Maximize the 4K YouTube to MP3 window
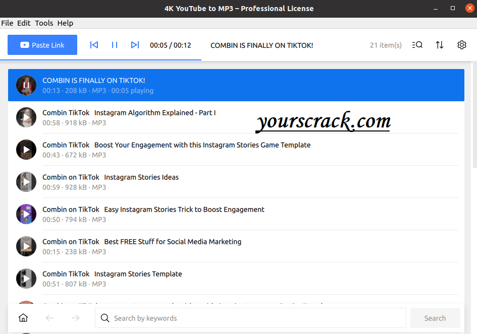This screenshot has width=477, height=334. click(x=453, y=8)
